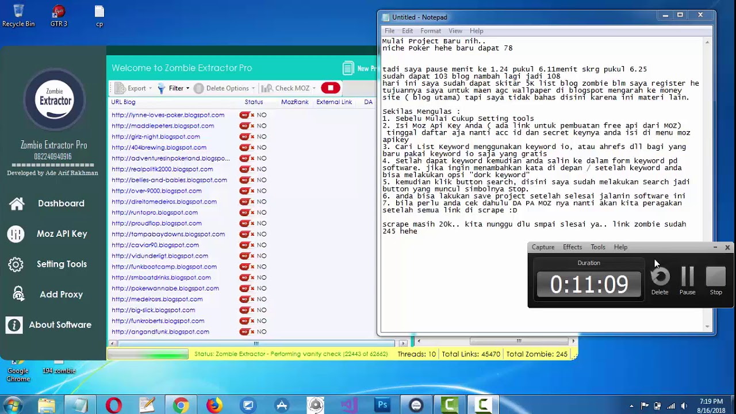
Task: Select the over-9000.blogspot.com URL row
Action: point(156,191)
